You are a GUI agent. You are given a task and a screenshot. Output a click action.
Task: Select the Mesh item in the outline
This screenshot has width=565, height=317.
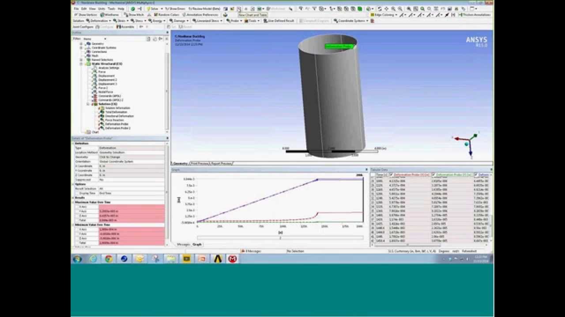pyautogui.click(x=95, y=55)
